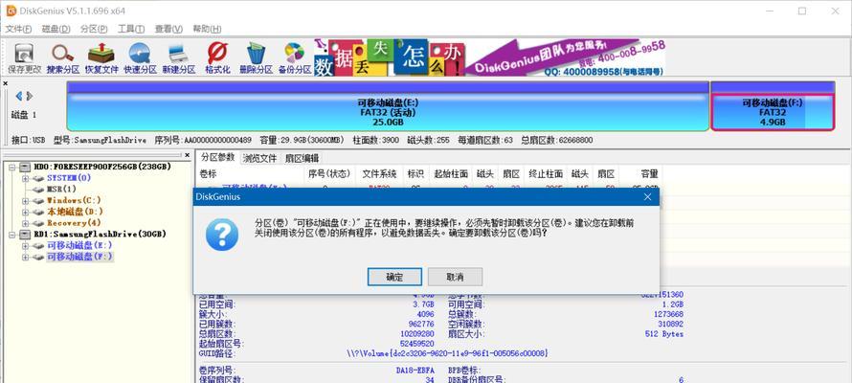
Task: Select MSR(1) in the disk tree
Action: [x=61, y=189]
